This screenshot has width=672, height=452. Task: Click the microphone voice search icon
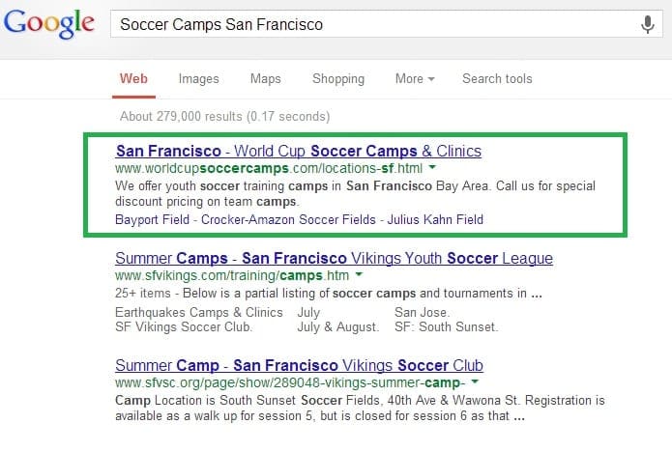click(x=648, y=24)
